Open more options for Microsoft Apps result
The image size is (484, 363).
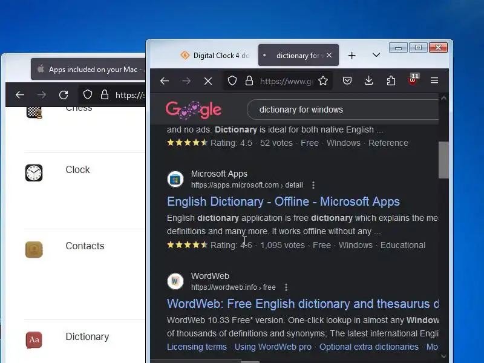click(313, 185)
